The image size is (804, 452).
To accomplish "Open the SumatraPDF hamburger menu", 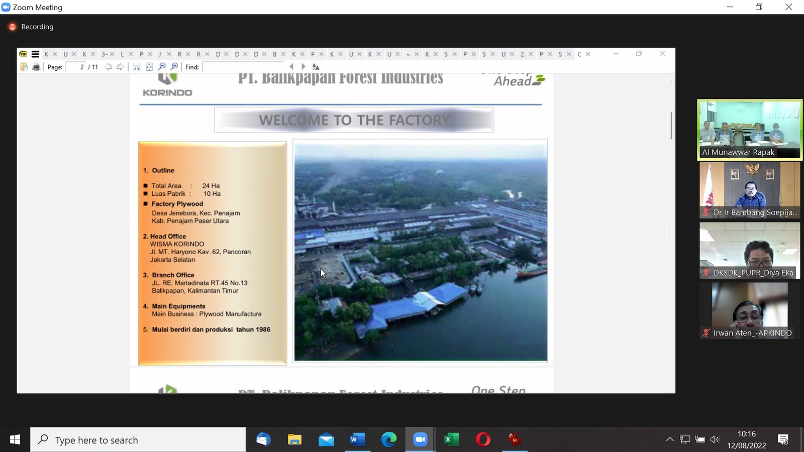I will tap(35, 54).
